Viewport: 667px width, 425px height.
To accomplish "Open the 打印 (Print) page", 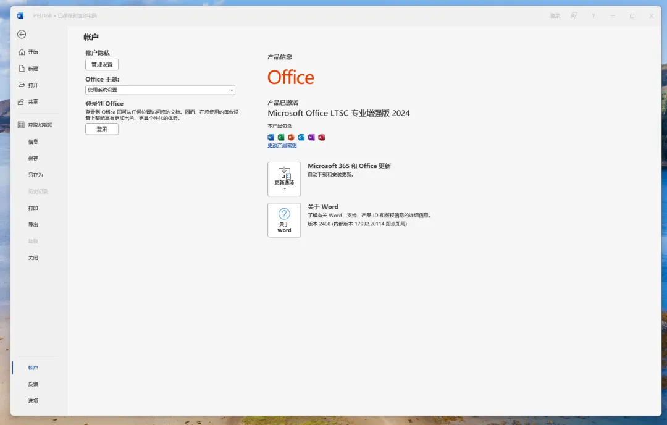I will (33, 208).
